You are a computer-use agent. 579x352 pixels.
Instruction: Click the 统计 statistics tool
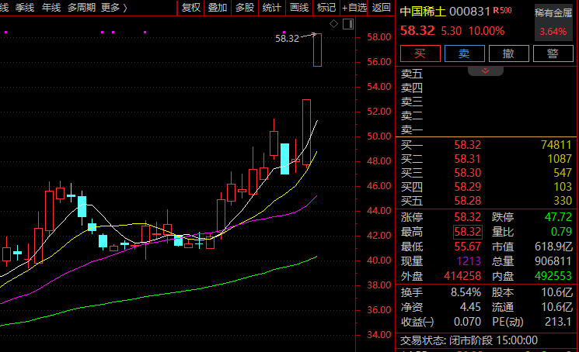(x=272, y=8)
